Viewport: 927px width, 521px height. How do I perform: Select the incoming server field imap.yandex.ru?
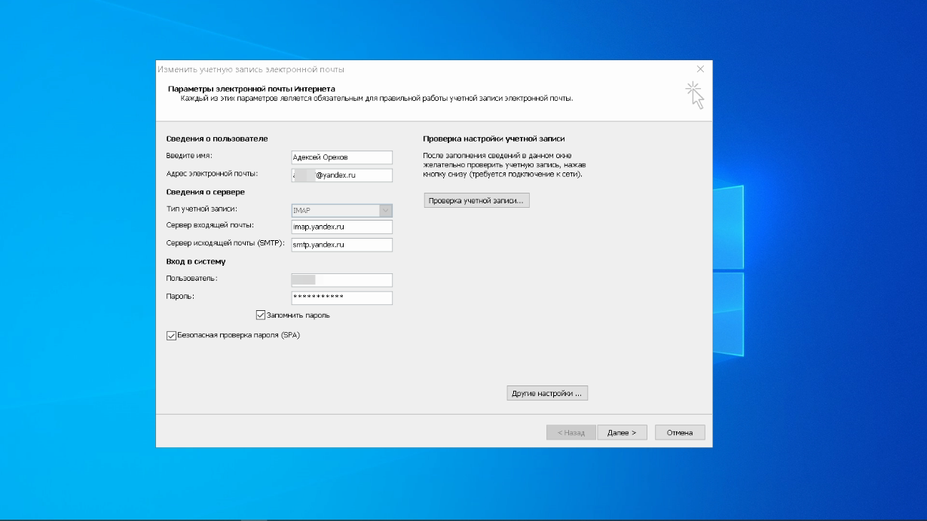pos(341,227)
